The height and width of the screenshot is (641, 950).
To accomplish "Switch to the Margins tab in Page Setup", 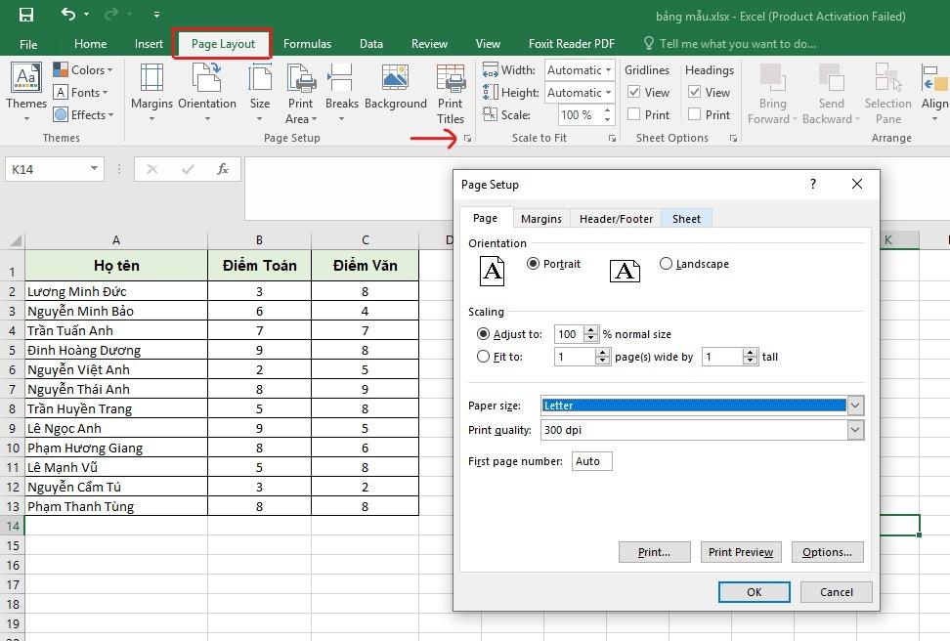I will 540,218.
